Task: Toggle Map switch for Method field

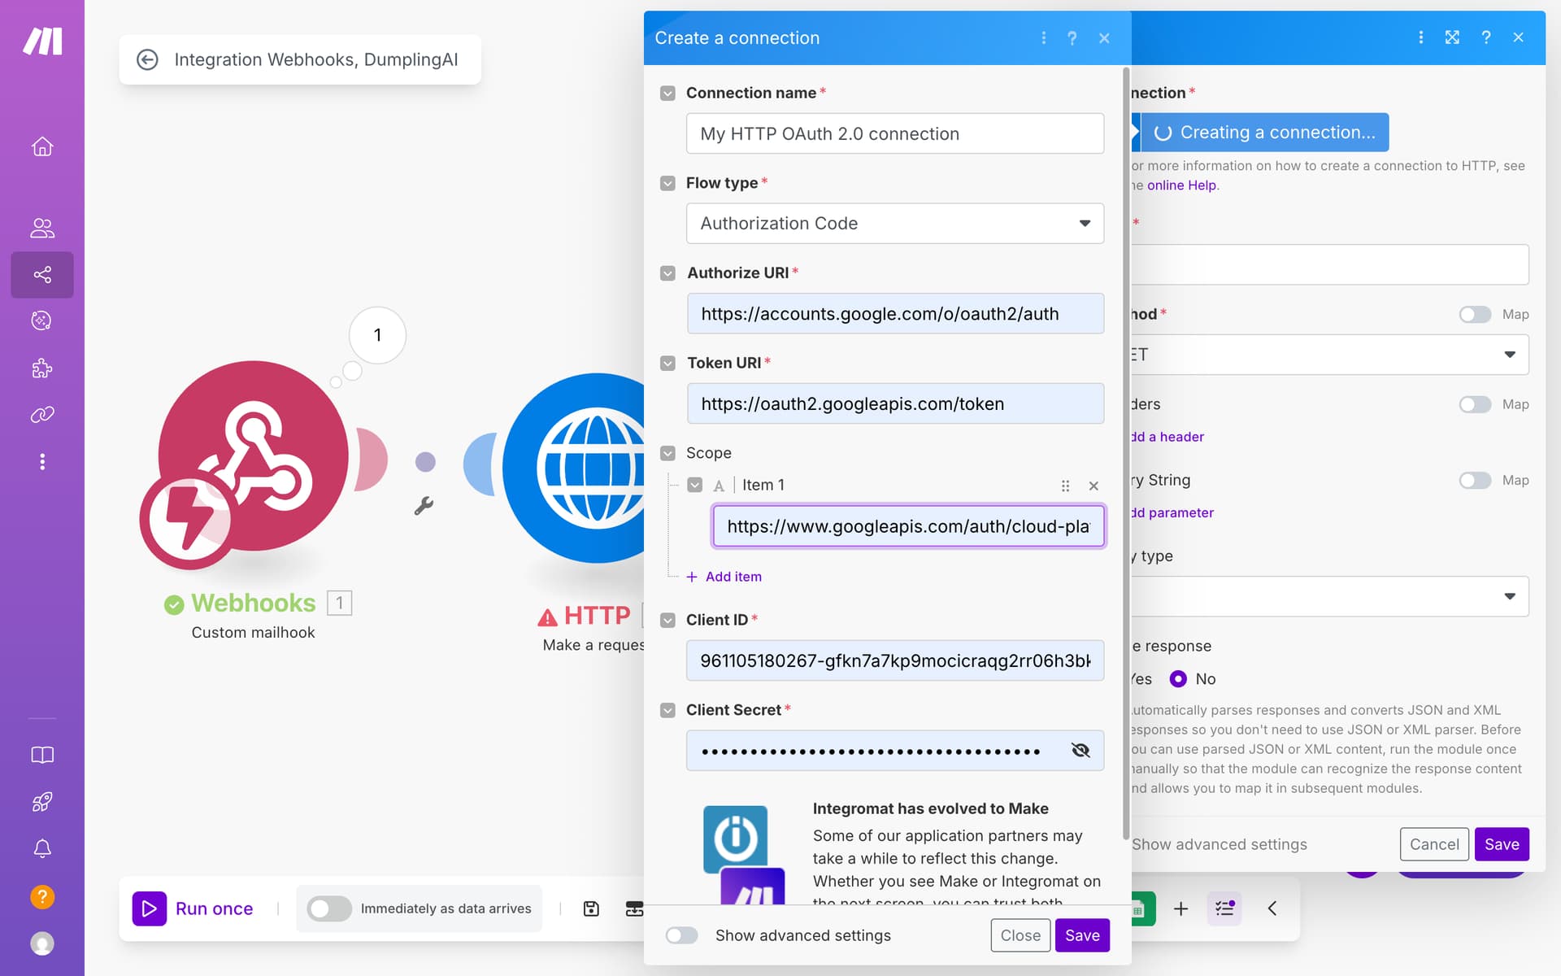Action: click(x=1475, y=314)
